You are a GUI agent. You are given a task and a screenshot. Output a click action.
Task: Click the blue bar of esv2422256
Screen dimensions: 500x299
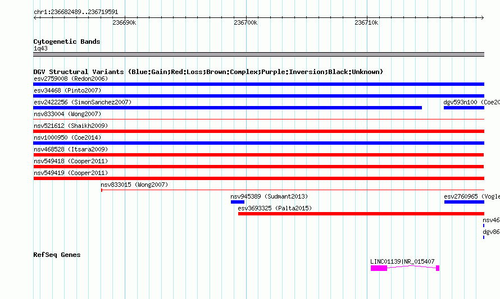pos(228,108)
